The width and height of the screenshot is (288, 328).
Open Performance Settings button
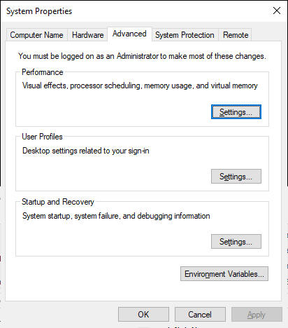coord(236,112)
